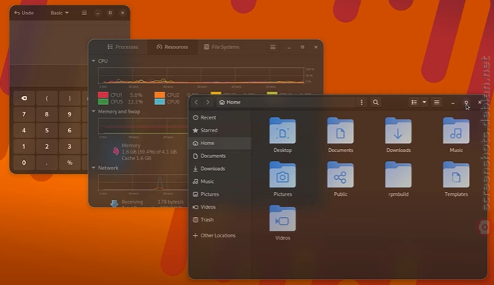Collapse the CPU section
Viewport: 494px width, 285px height.
(x=93, y=61)
